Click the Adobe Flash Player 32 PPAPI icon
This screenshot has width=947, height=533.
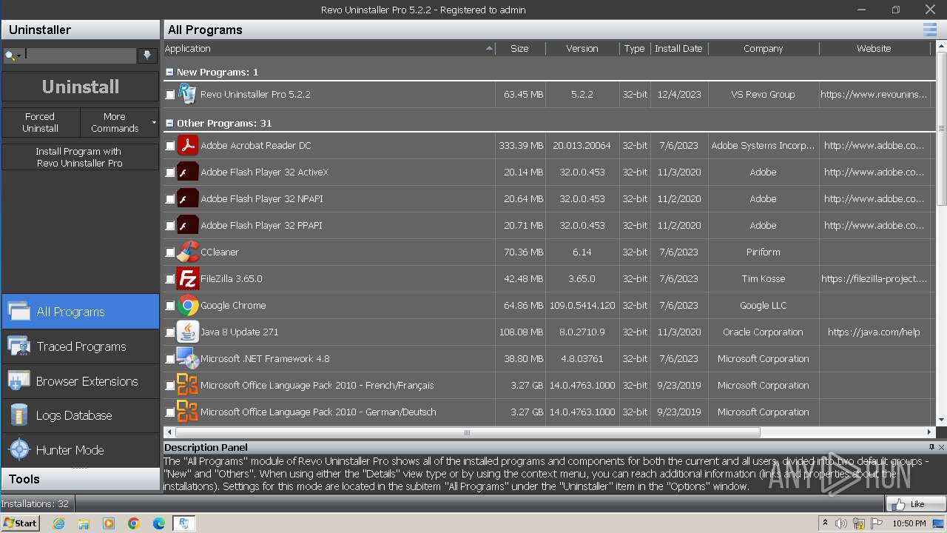click(187, 225)
